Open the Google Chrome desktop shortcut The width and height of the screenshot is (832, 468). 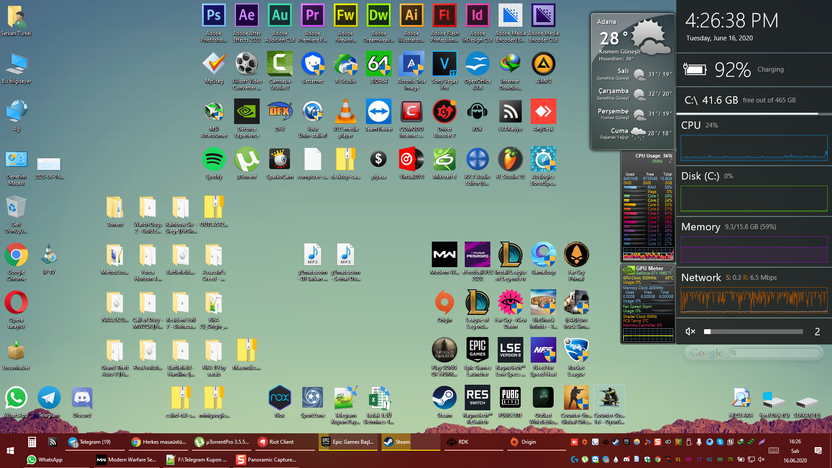[16, 262]
